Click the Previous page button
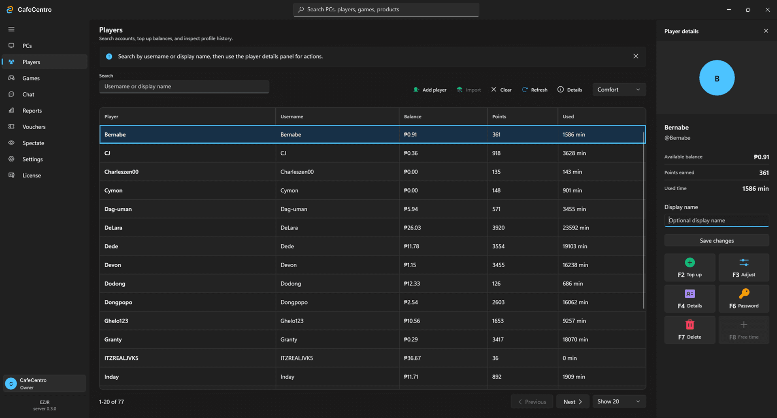Image resolution: width=777 pixels, height=418 pixels. click(x=532, y=401)
